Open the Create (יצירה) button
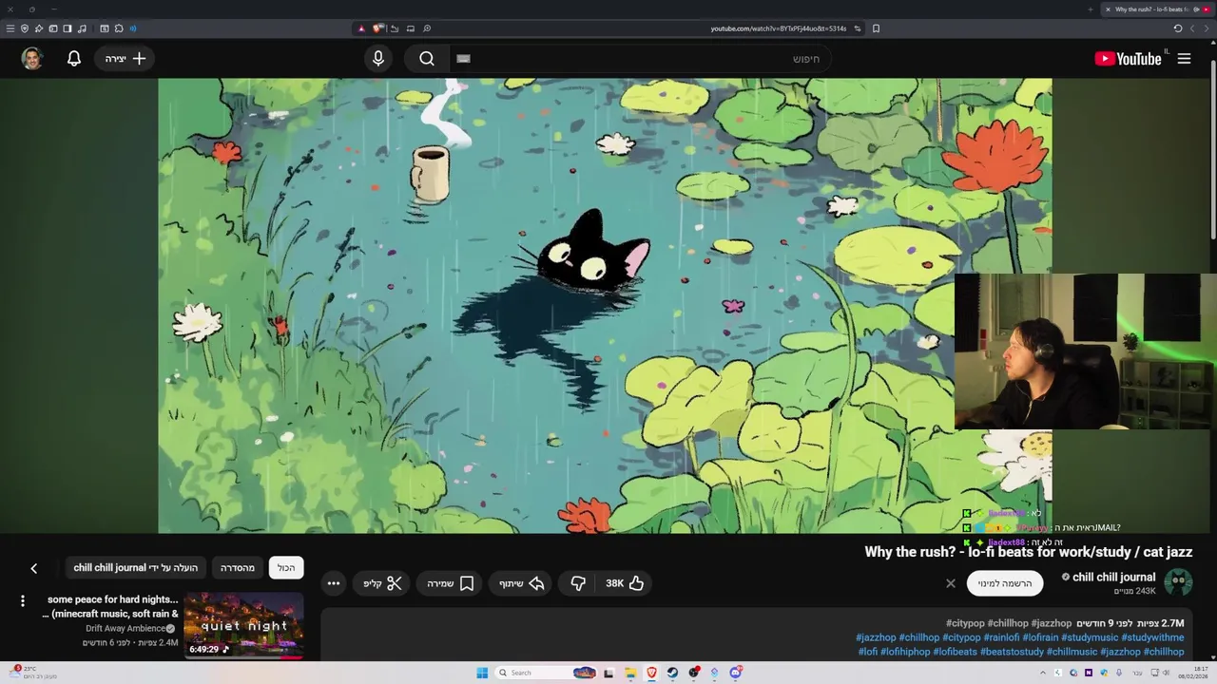The image size is (1217, 684). point(126,59)
